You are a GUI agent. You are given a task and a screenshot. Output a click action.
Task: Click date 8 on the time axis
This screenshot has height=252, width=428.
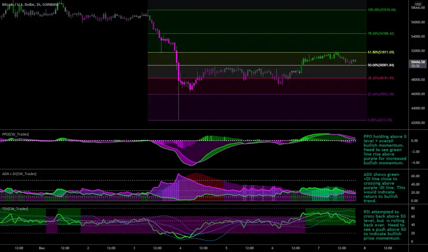point(365,248)
